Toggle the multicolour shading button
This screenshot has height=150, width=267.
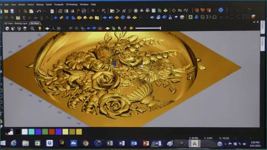click(131, 28)
